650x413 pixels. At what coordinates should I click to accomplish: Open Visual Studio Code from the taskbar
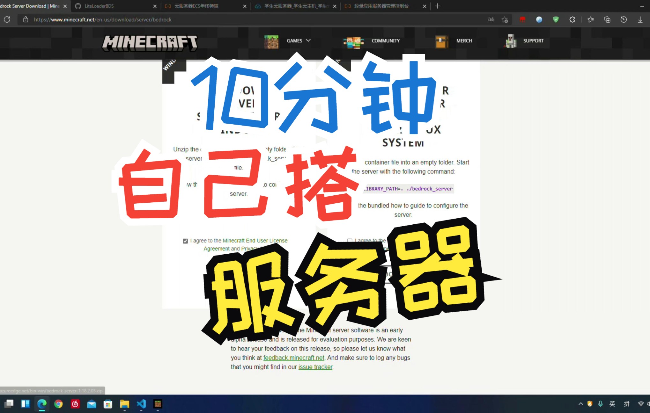point(141,404)
